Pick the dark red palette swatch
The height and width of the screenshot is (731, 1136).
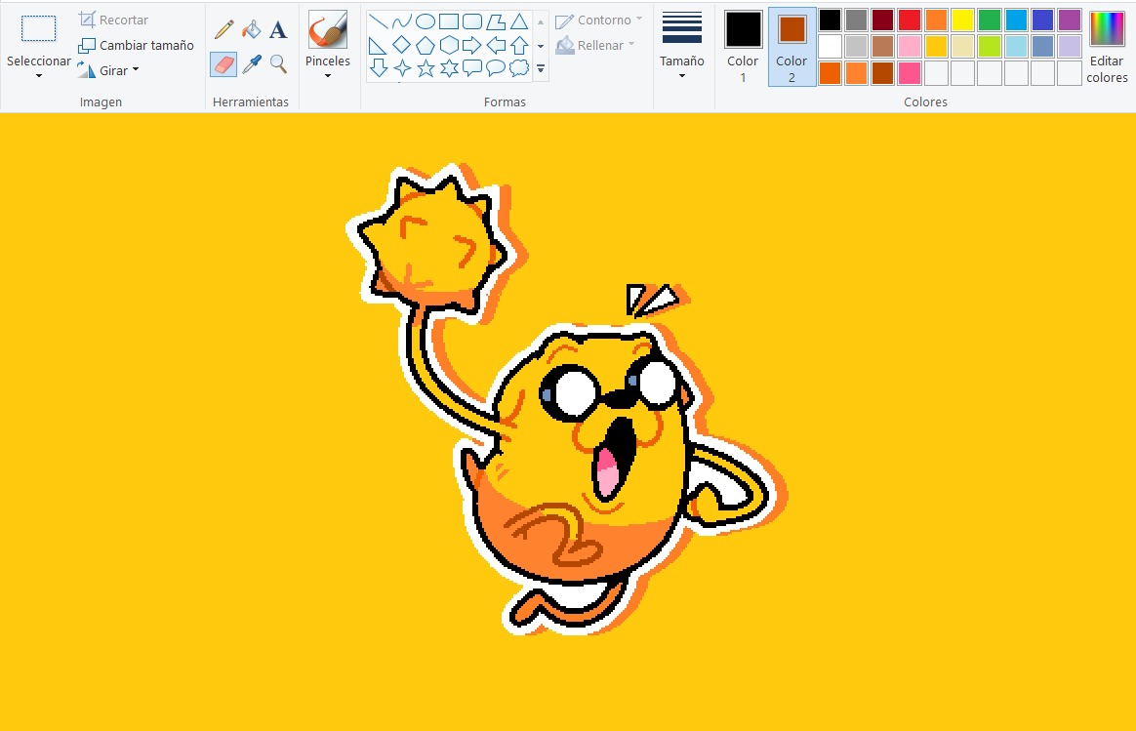[882, 20]
